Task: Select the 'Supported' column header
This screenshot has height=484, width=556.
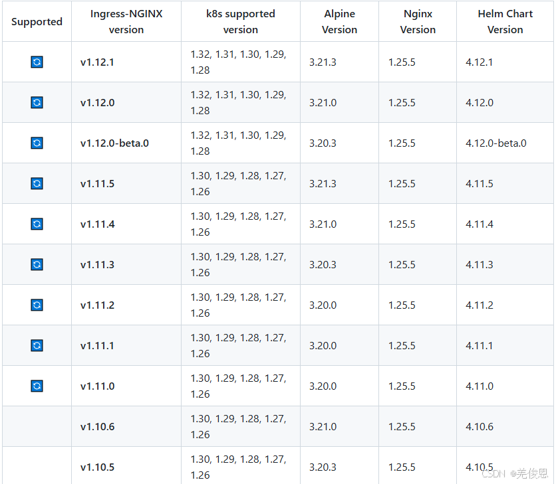Action: (x=37, y=22)
